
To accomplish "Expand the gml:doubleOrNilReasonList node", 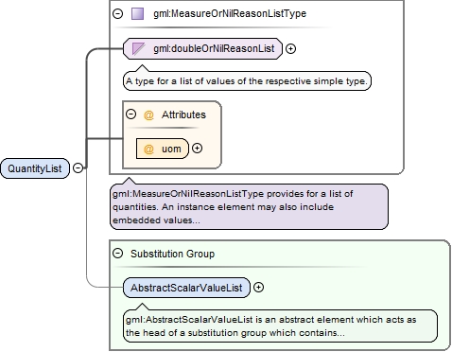I will 290,48.
